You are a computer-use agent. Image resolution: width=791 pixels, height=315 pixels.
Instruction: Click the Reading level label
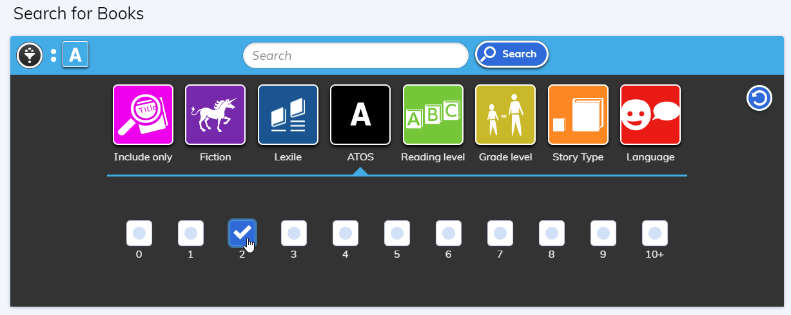click(433, 157)
